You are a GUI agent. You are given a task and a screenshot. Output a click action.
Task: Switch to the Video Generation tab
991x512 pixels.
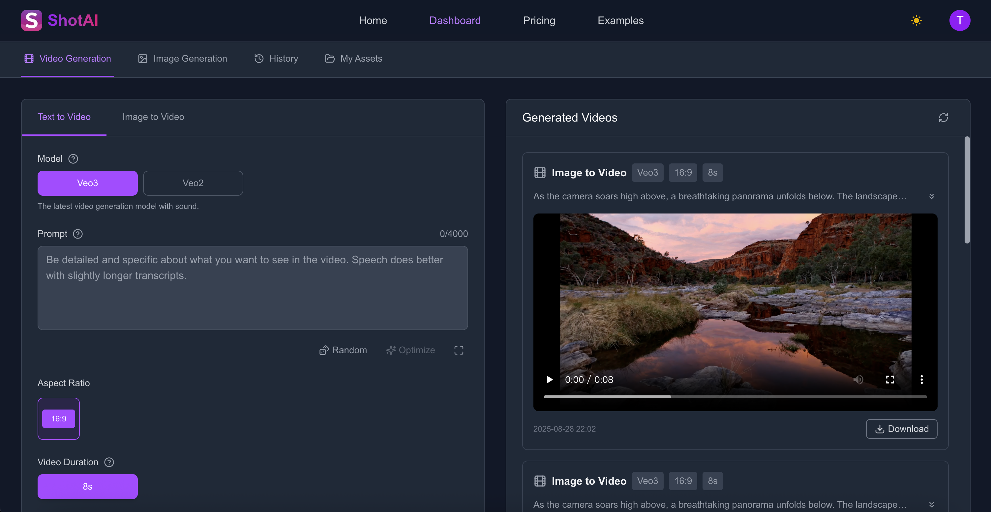pyautogui.click(x=67, y=58)
